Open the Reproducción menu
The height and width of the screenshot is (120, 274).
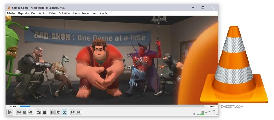(x=26, y=13)
